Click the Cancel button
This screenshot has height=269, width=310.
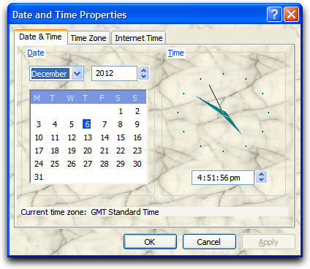[x=209, y=242]
